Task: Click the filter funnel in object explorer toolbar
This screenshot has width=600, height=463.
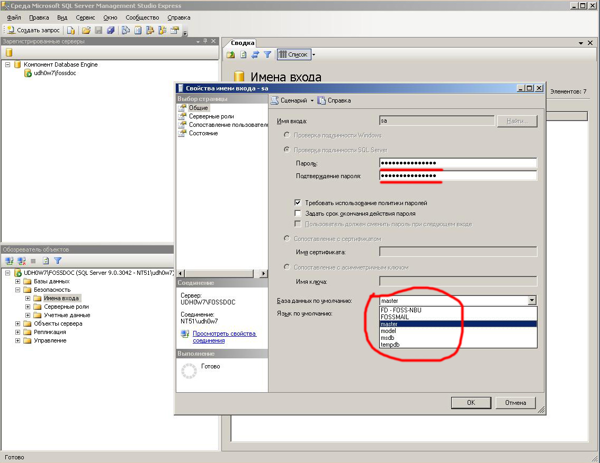Action: click(58, 261)
